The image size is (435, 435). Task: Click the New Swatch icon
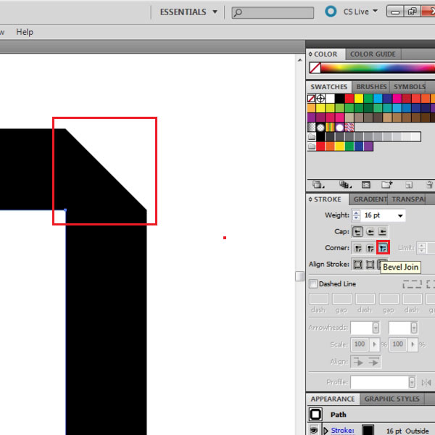(x=409, y=185)
